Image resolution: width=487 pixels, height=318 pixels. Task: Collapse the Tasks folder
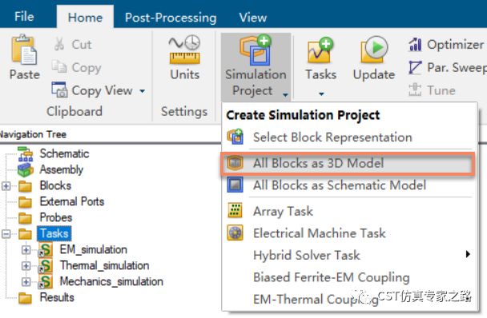6,233
